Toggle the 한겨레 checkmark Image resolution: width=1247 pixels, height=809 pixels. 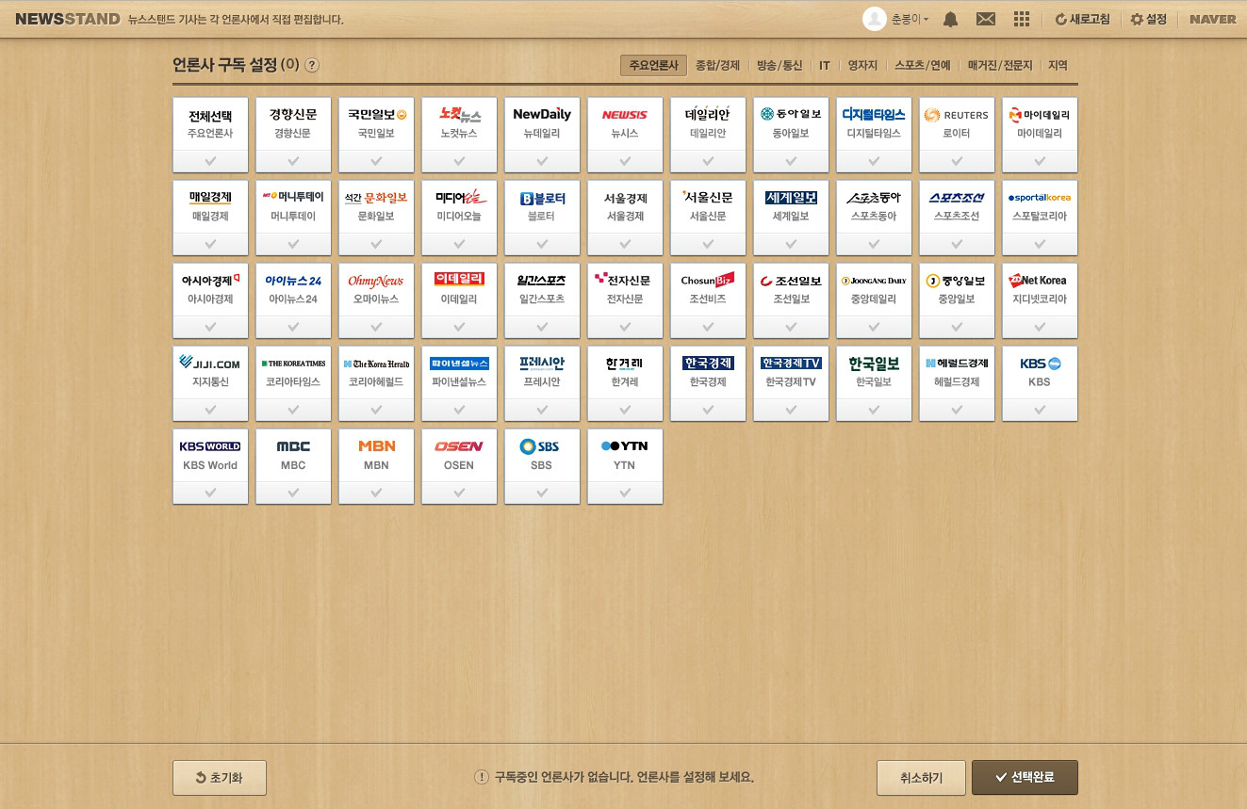tap(625, 410)
